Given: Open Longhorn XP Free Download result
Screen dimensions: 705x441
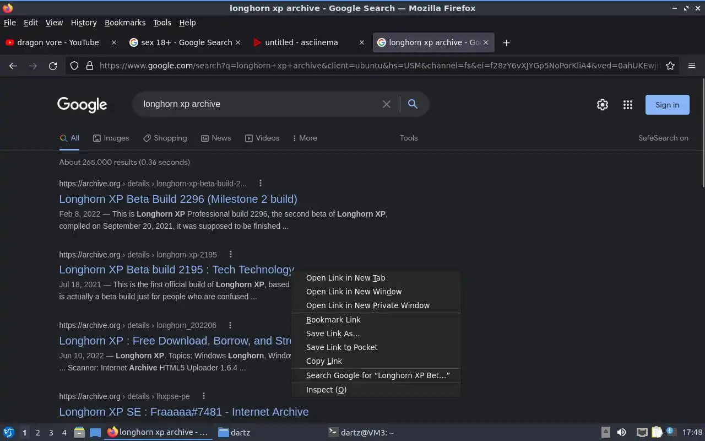Looking at the screenshot, I should click(175, 341).
